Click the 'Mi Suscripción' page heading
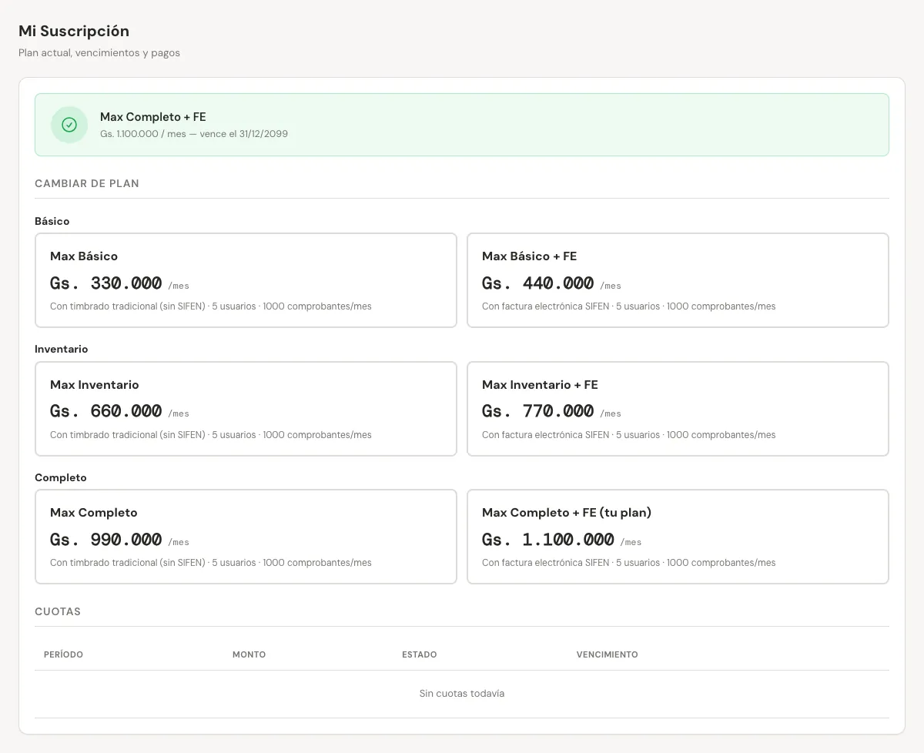The width and height of the screenshot is (924, 753). pos(74,31)
